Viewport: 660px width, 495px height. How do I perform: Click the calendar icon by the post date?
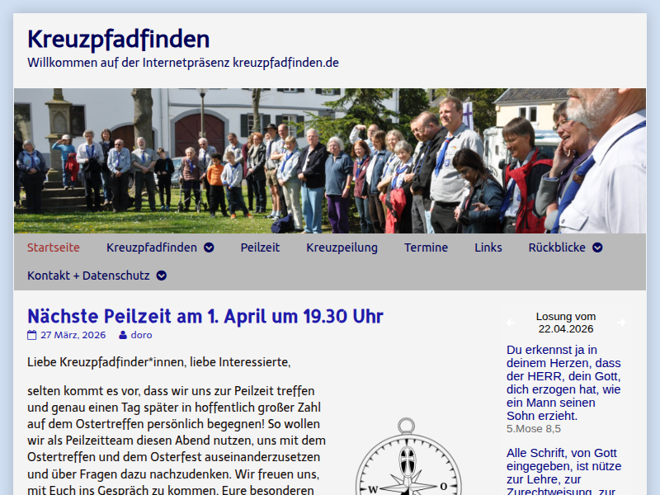[32, 335]
